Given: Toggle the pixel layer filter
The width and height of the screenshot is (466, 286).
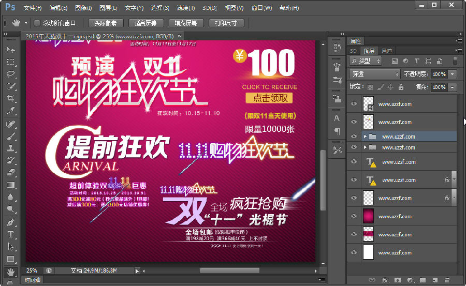Looking at the screenshot, I should pos(395,61).
